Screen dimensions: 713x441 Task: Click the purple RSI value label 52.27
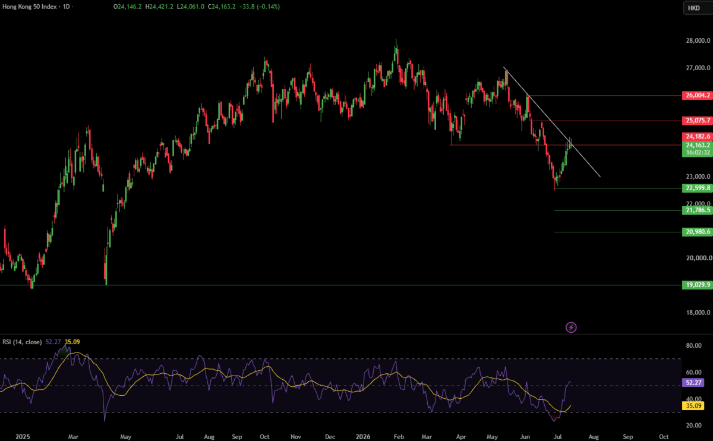click(x=693, y=383)
